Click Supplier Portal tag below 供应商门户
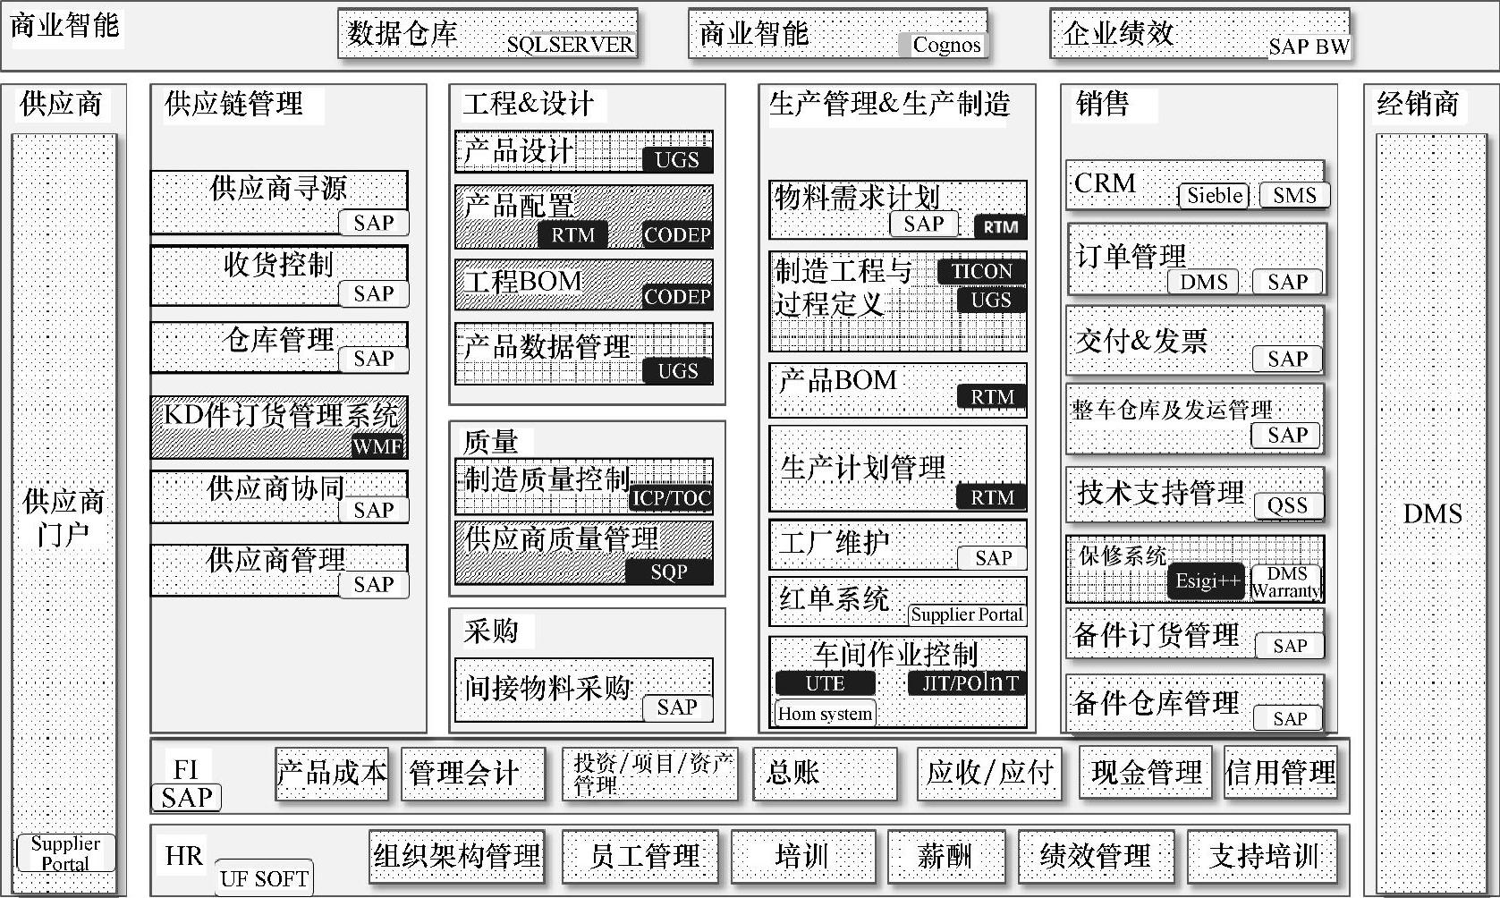 click(x=65, y=853)
